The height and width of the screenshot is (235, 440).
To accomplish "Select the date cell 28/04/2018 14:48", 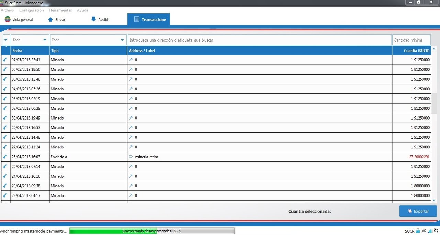I will click(x=30, y=137).
